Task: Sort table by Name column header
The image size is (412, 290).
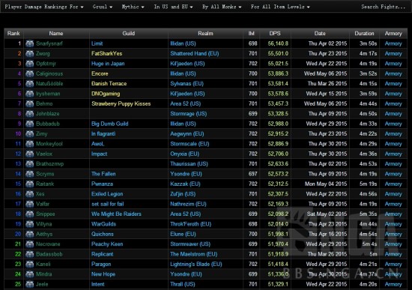Action: coord(56,34)
